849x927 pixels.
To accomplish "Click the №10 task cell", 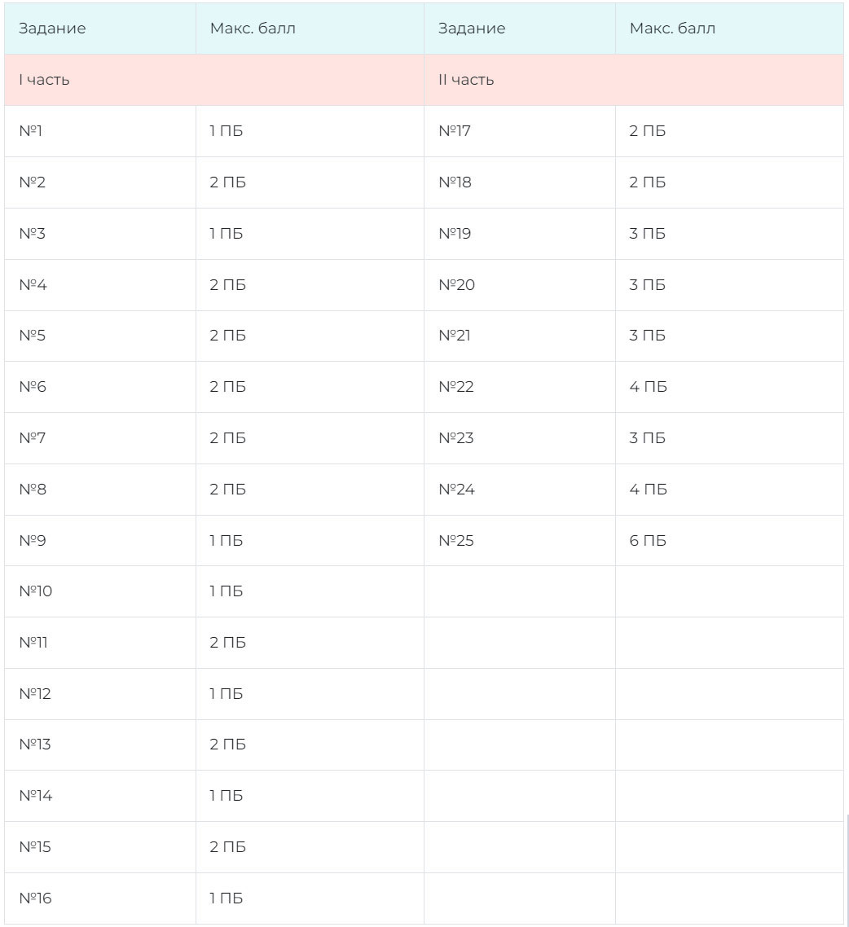I will pyautogui.click(x=35, y=591).
